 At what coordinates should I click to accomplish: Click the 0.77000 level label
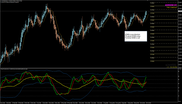click(x=152, y=13)
